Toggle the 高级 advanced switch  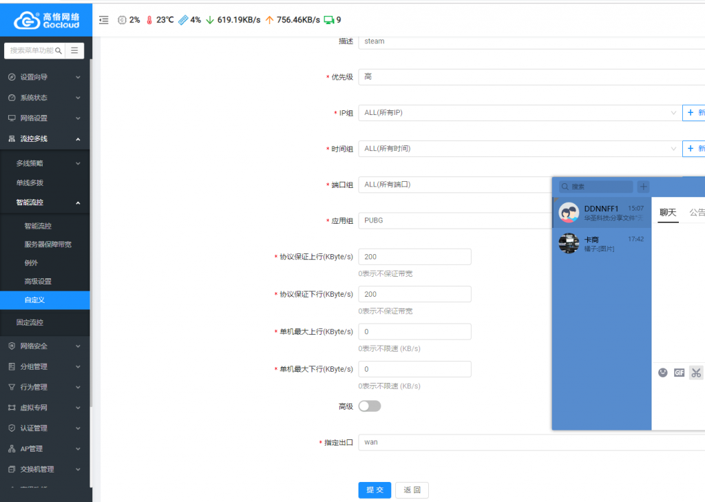pos(370,406)
